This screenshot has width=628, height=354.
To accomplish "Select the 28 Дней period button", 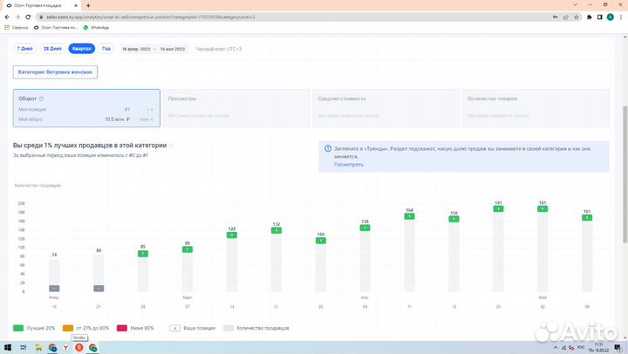I will click(52, 49).
